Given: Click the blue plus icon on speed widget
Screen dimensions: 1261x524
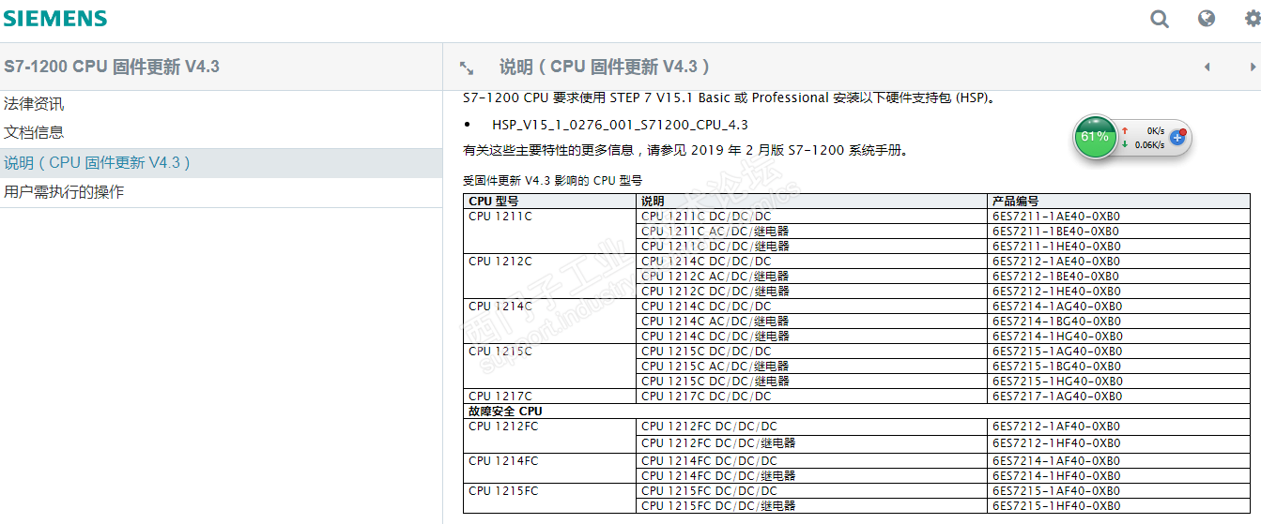Looking at the screenshot, I should [x=1177, y=138].
